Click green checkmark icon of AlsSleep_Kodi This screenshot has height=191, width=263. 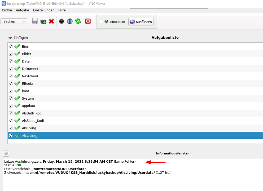17,121
